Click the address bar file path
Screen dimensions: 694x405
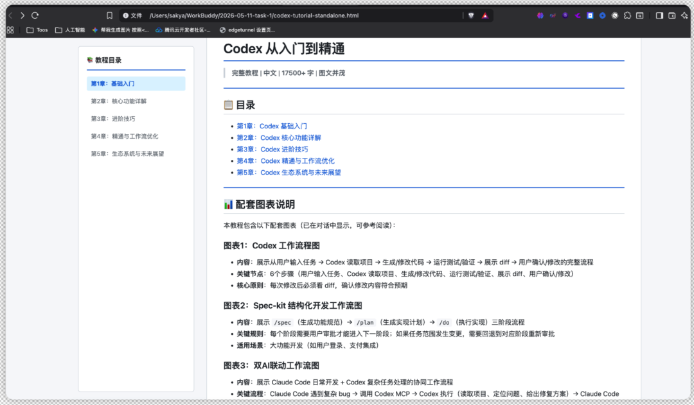(x=254, y=15)
